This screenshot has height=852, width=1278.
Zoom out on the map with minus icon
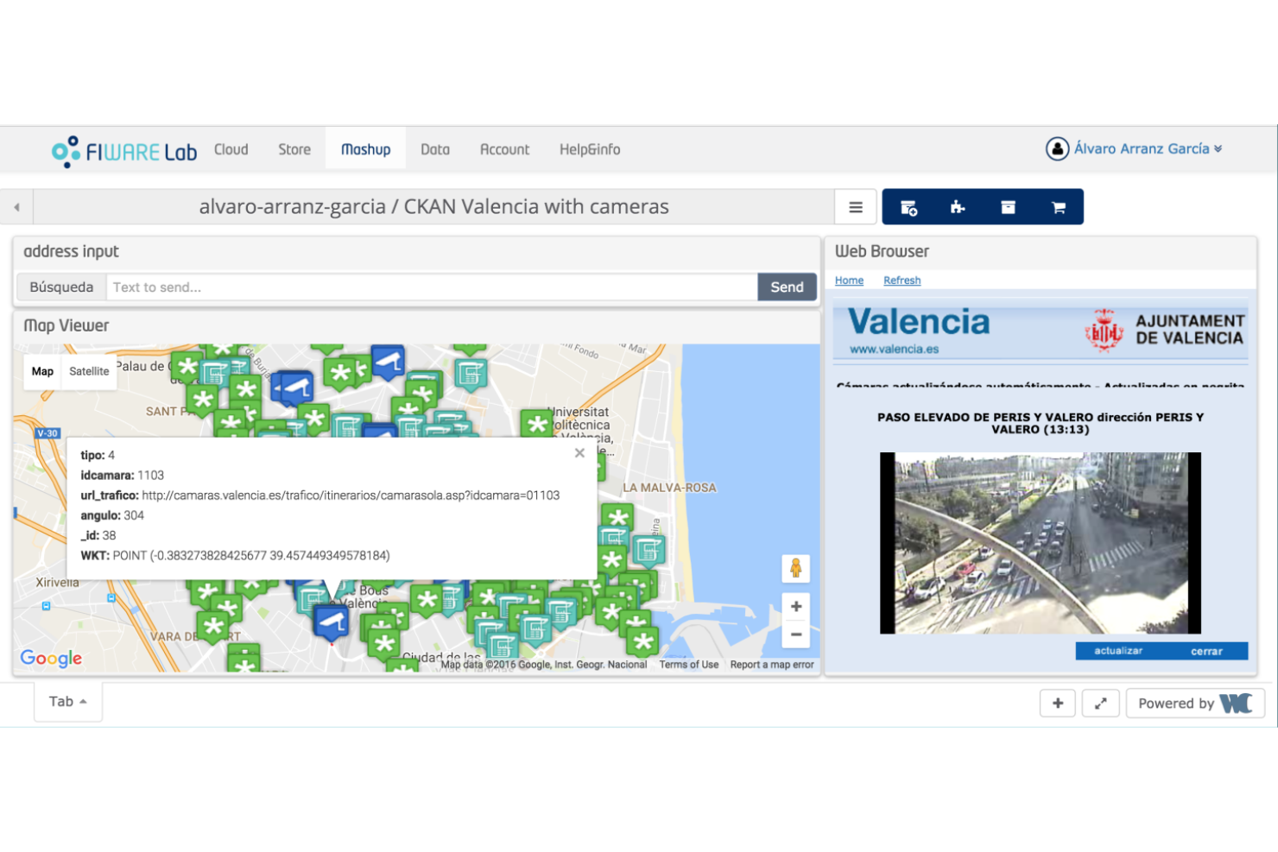795,634
